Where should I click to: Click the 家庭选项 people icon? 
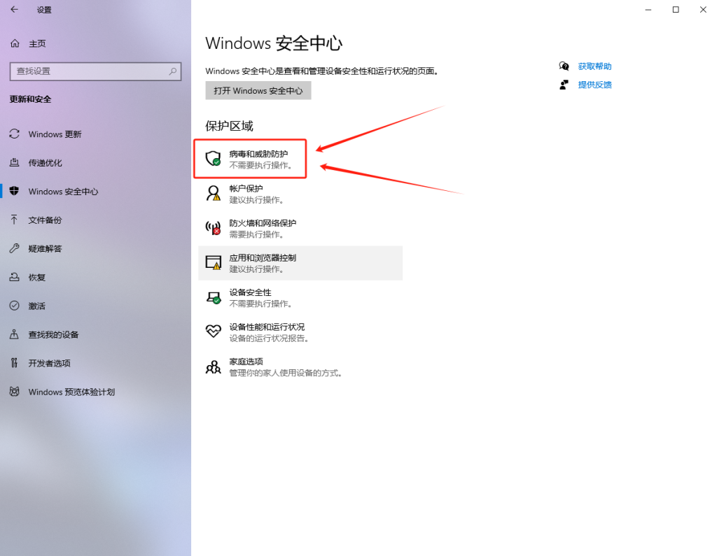click(213, 367)
